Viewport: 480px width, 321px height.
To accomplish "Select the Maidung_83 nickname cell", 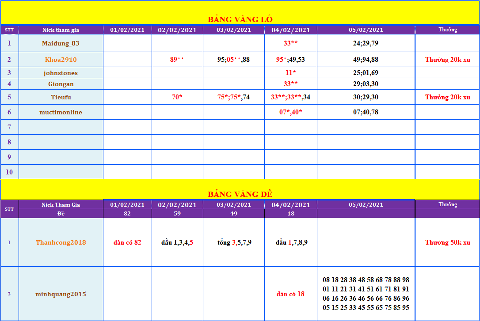I will click(61, 43).
